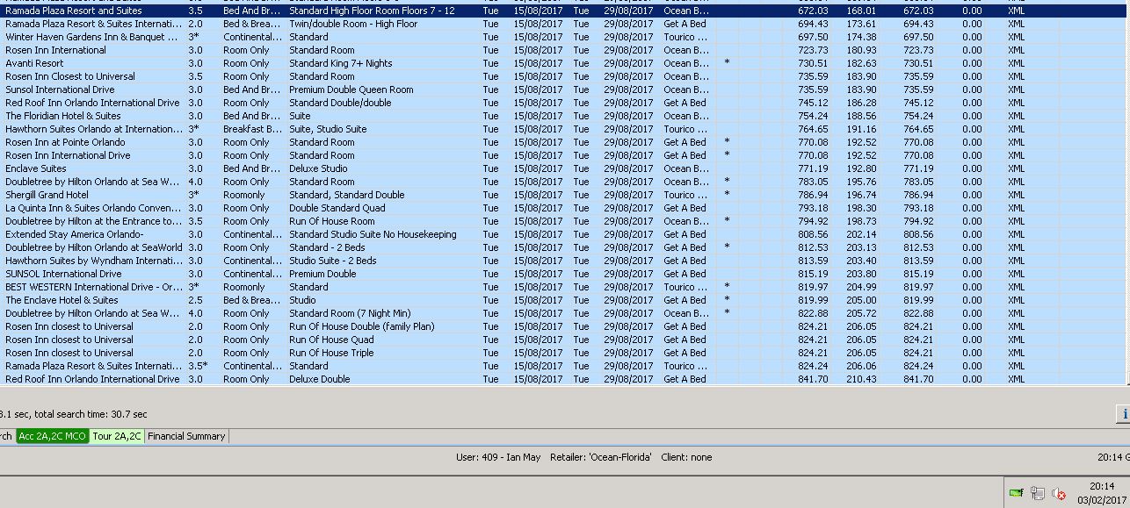This screenshot has width=1130, height=508.
Task: Select BEST WESTERN International Drive row
Action: (x=562, y=287)
